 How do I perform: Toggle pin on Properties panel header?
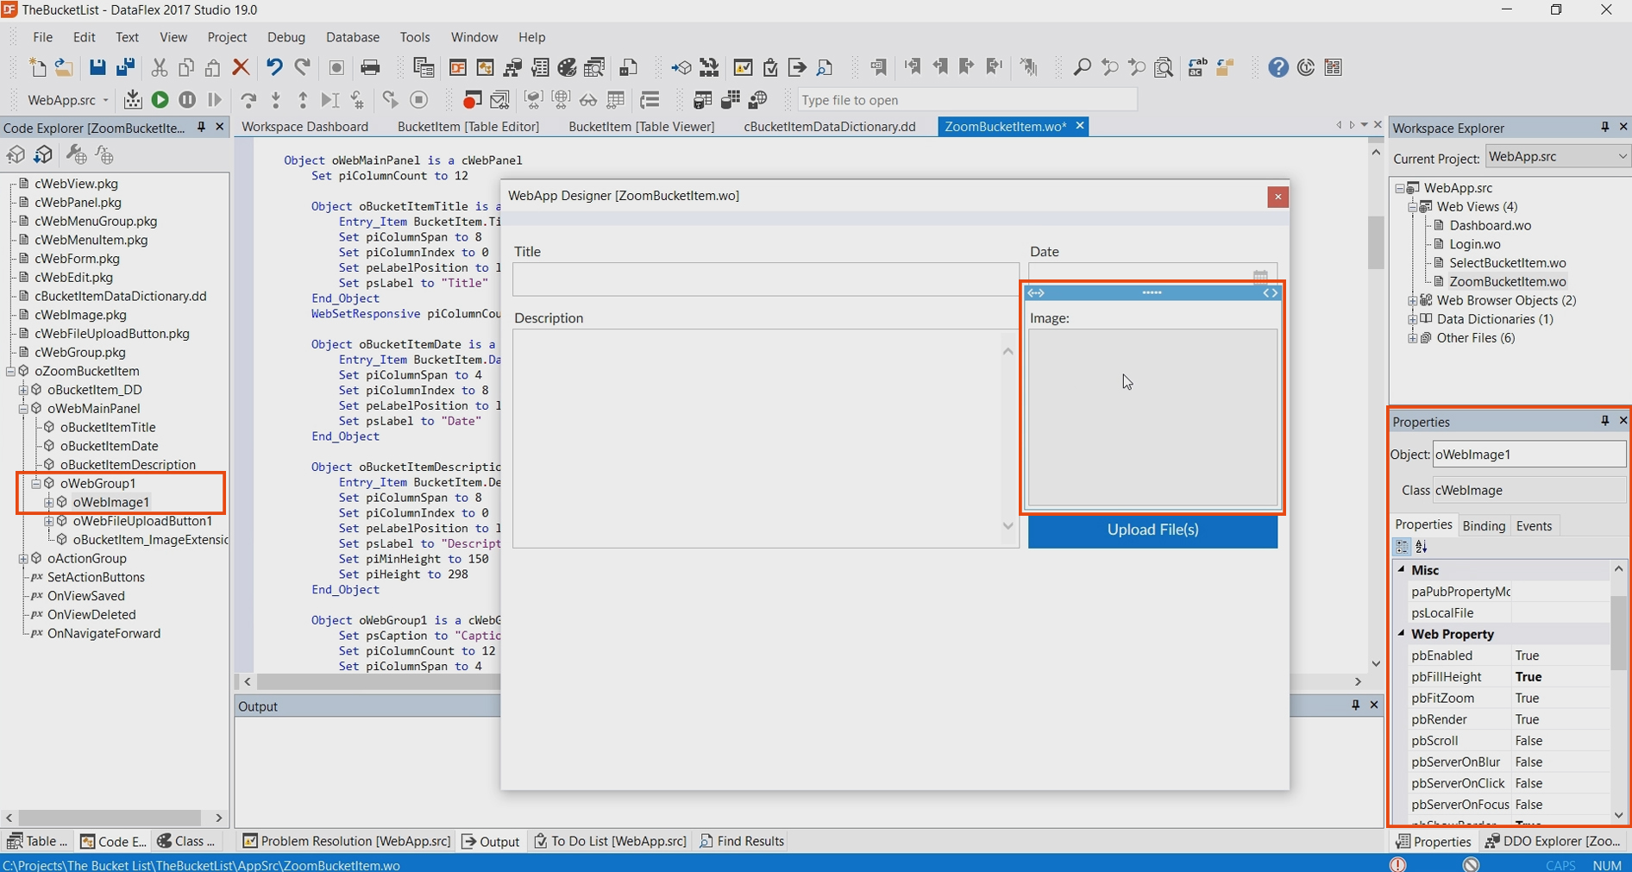[x=1604, y=421]
